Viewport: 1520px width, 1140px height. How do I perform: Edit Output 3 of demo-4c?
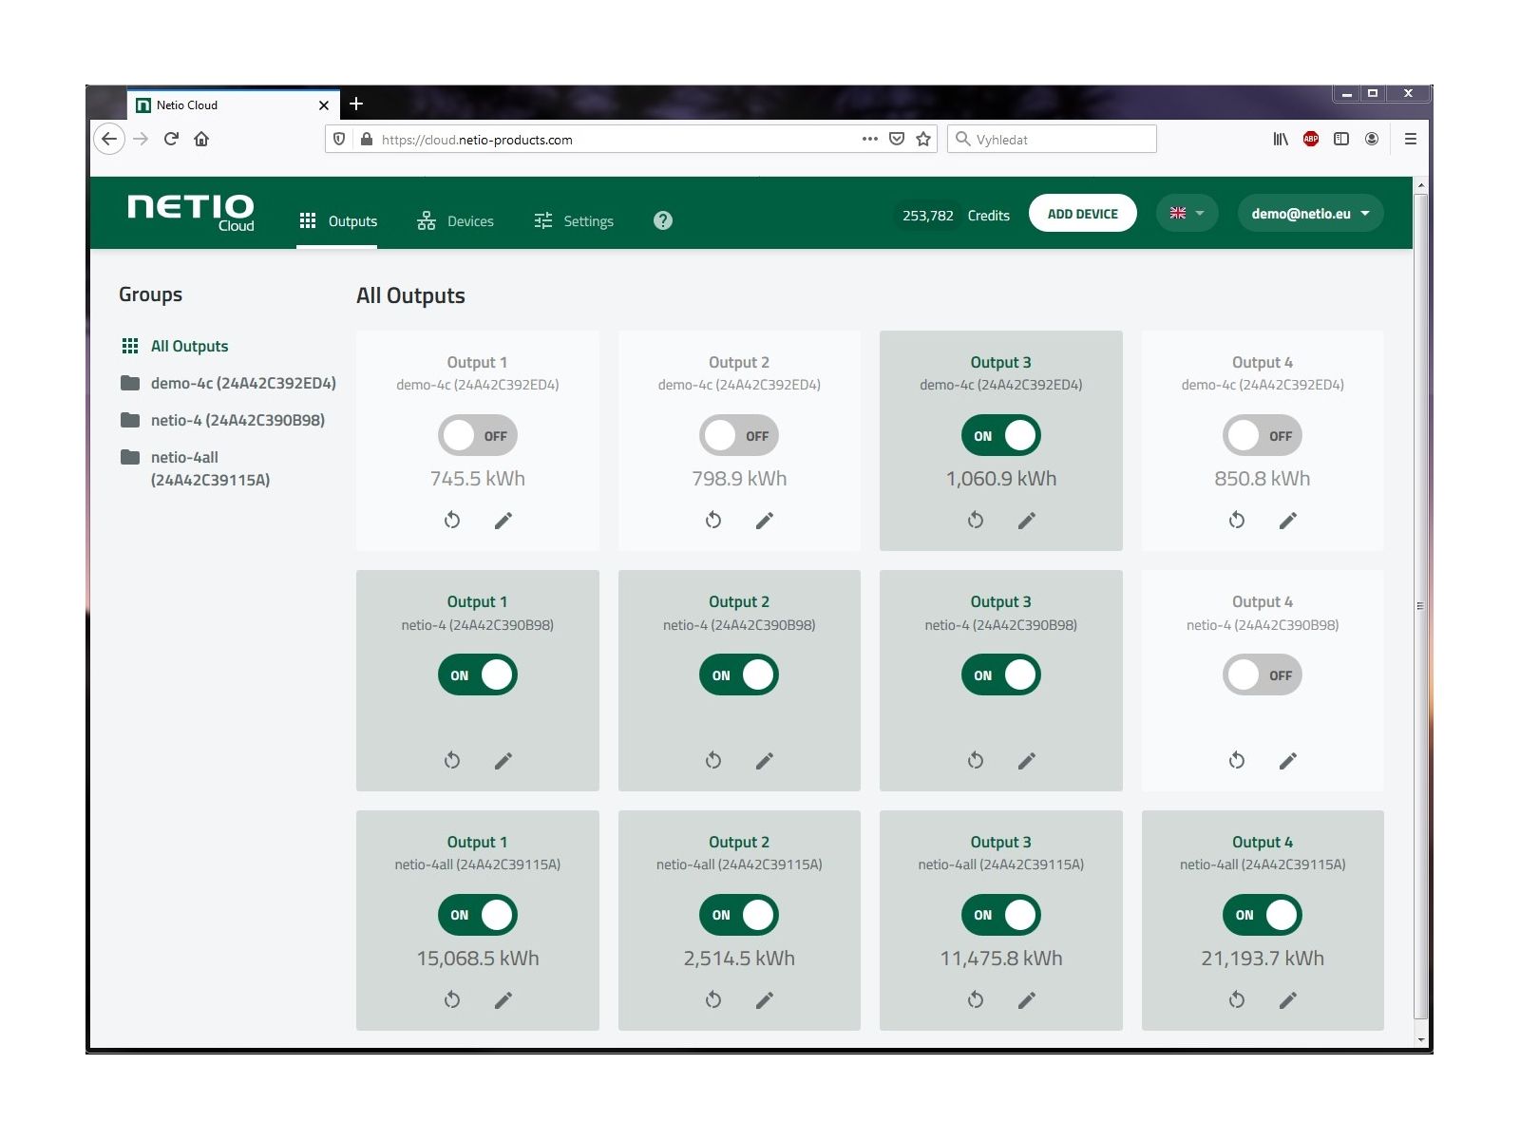(x=1027, y=520)
